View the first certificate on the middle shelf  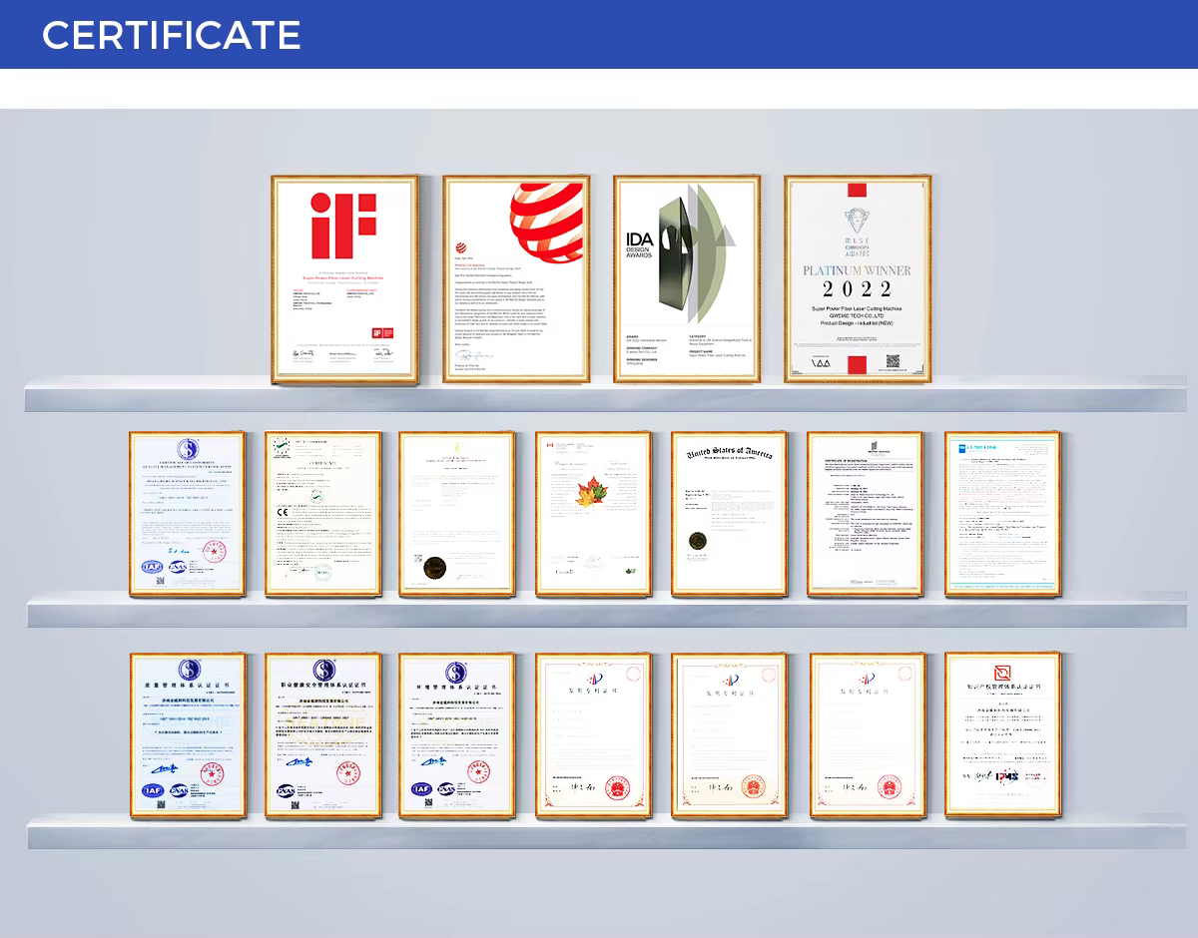(x=187, y=514)
